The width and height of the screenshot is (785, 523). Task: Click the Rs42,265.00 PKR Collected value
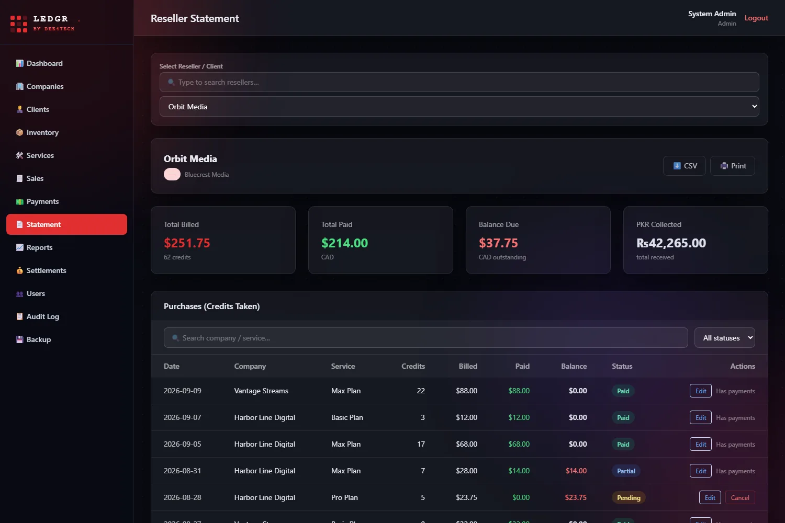[x=671, y=243]
